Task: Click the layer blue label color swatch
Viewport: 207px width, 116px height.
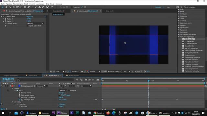Action: (x=19, y=86)
